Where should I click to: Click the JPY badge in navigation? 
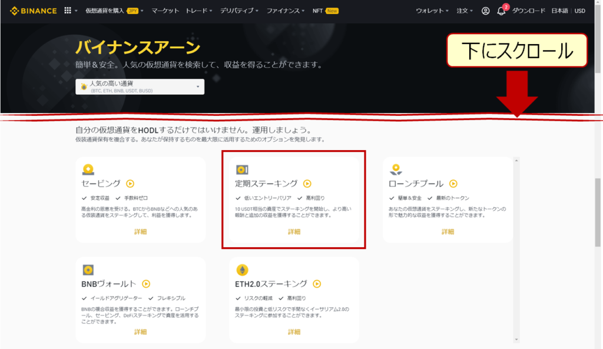coord(132,11)
